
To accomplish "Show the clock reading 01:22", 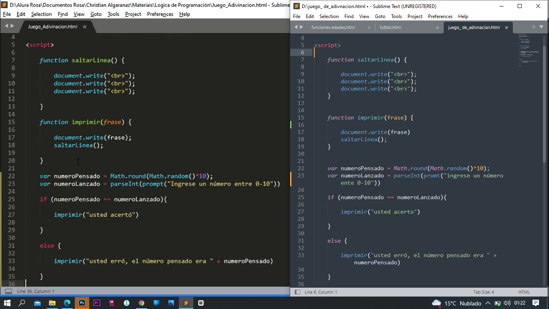I will click(x=520, y=303).
